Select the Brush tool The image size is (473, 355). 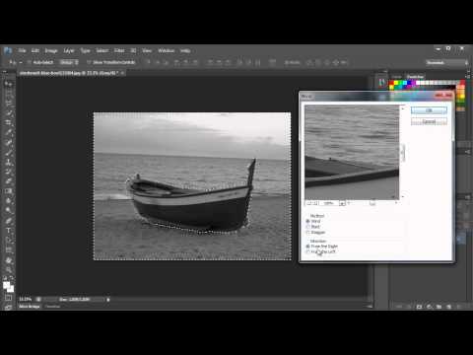tap(9, 152)
